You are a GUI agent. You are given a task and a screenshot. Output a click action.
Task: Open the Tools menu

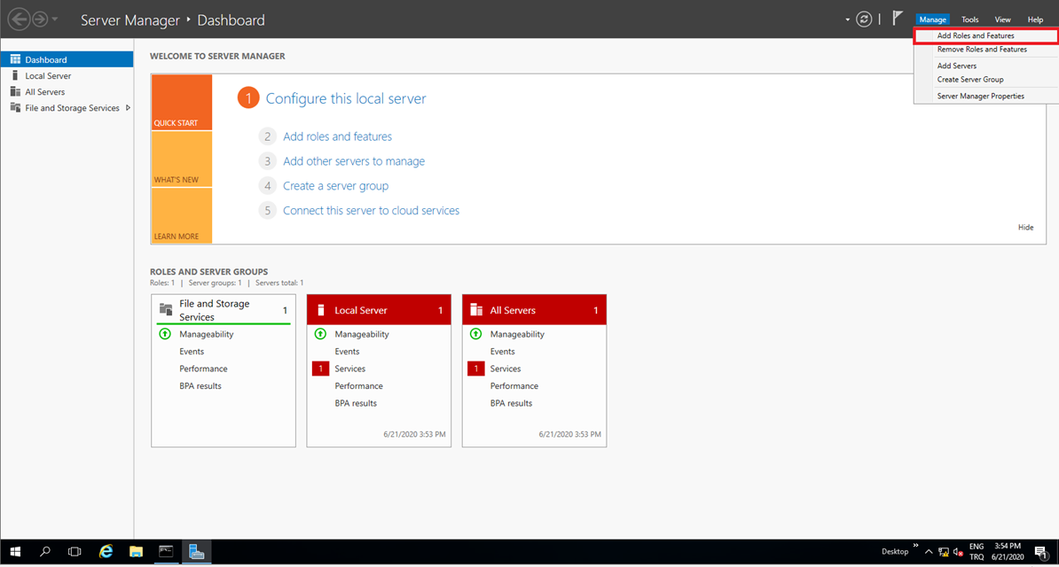tap(969, 19)
